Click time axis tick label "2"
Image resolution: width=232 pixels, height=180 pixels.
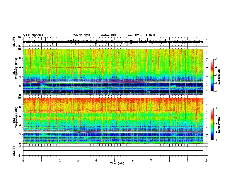[x=60, y=161]
